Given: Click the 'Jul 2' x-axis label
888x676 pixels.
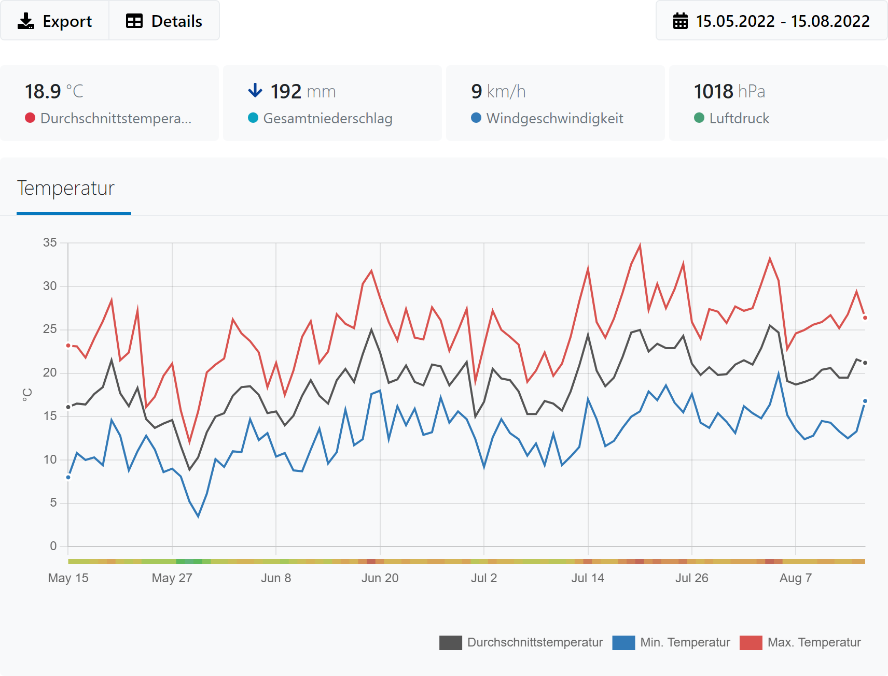Looking at the screenshot, I should [x=484, y=578].
